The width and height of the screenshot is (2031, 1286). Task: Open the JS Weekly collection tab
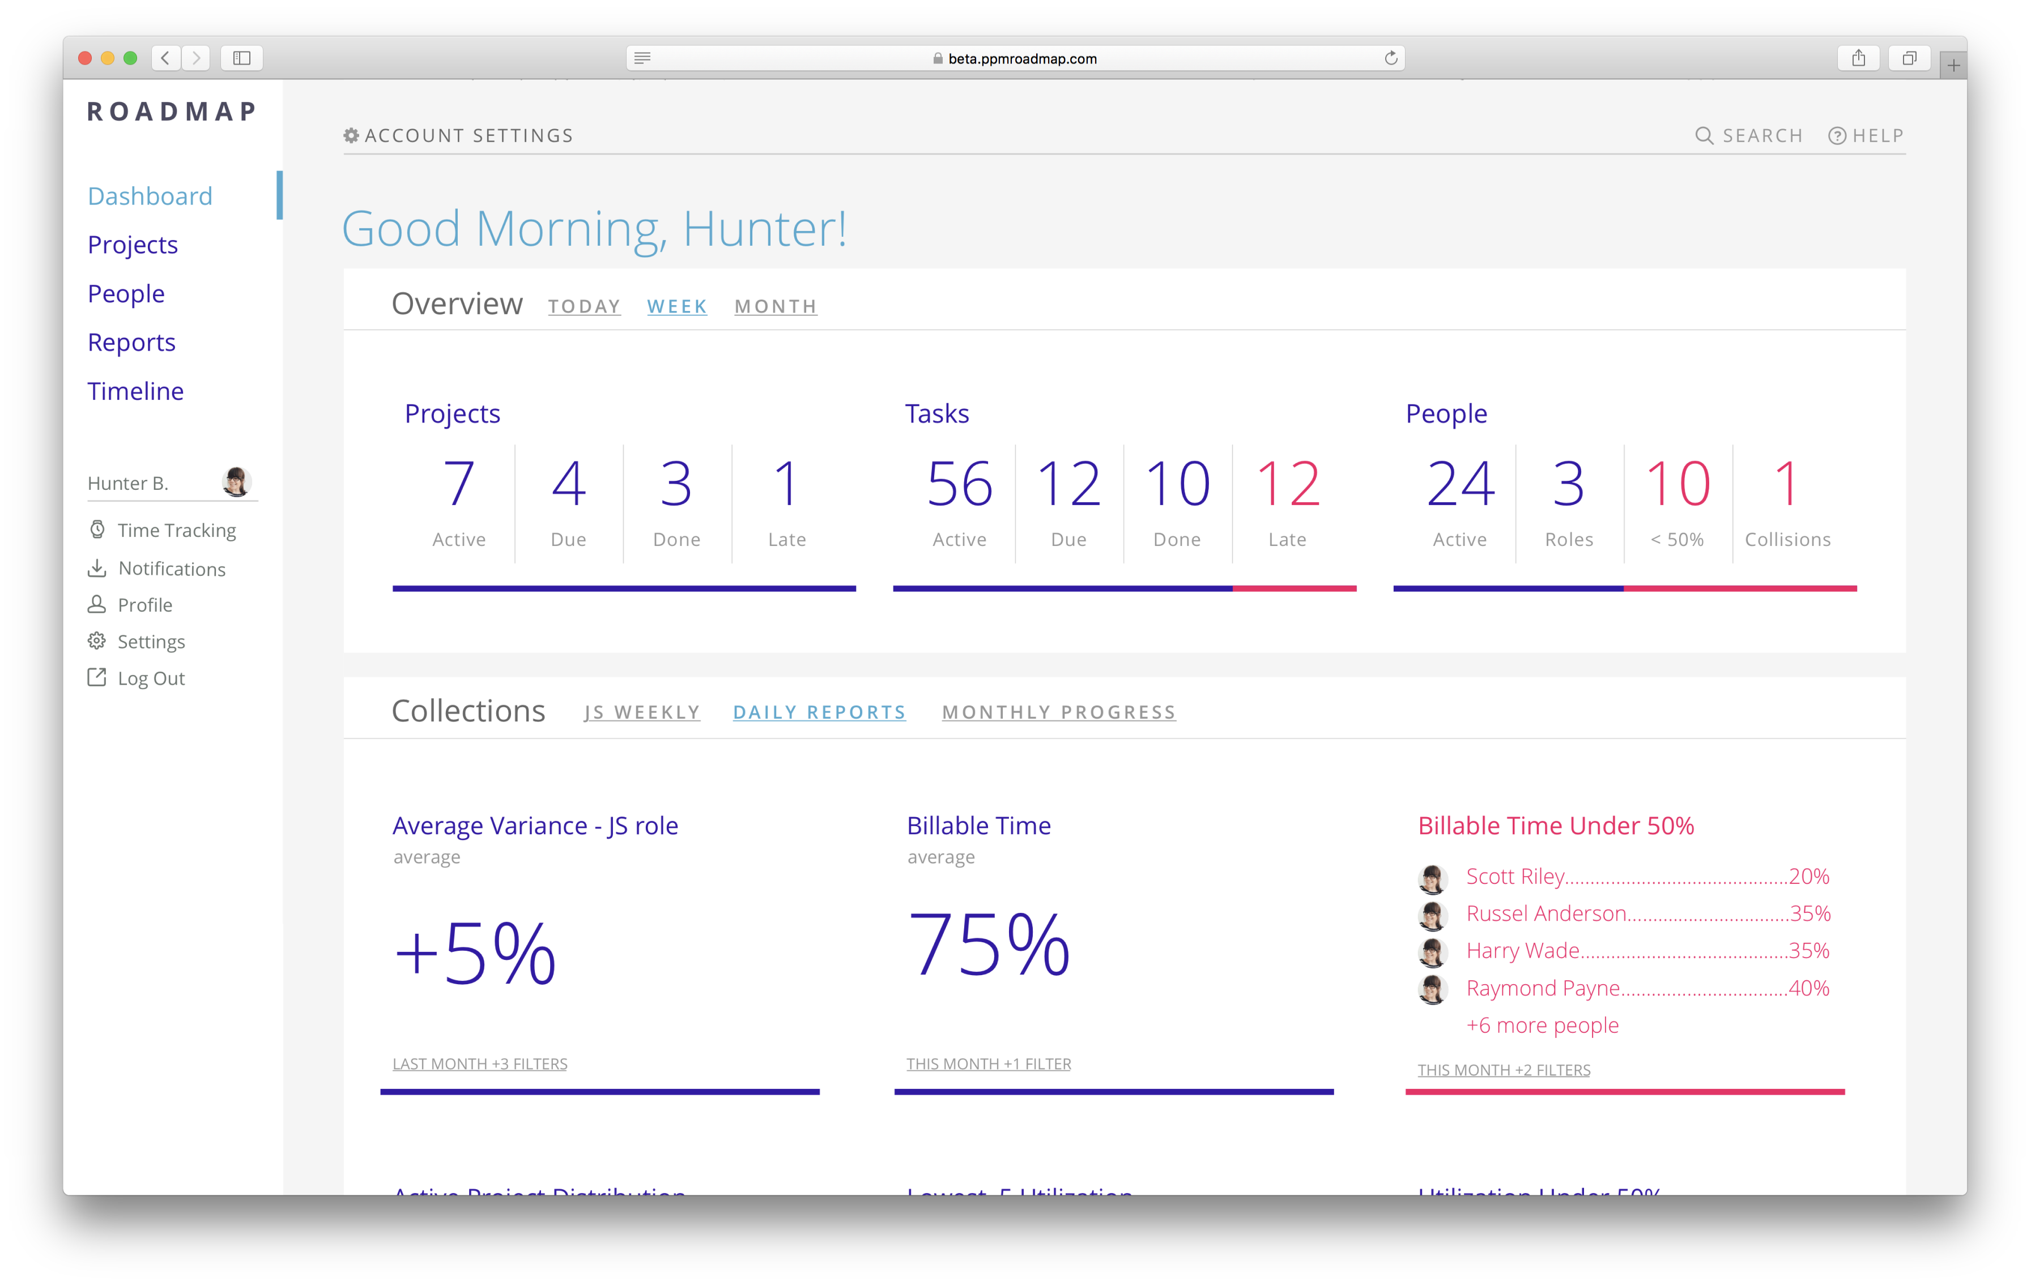coord(642,712)
